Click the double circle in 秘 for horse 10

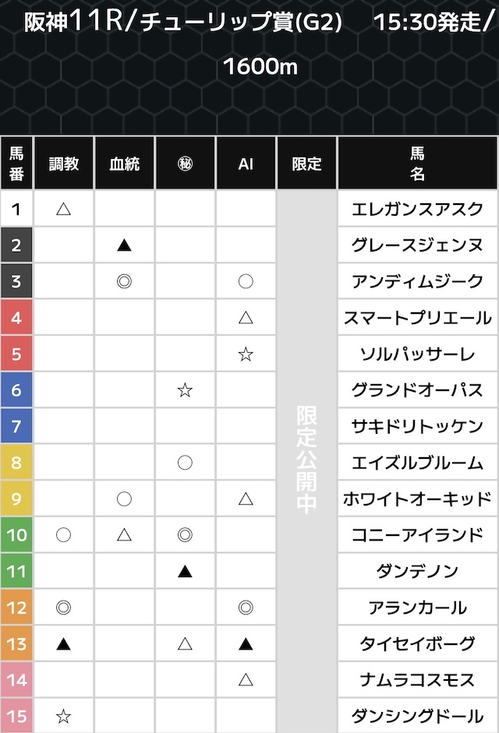tap(185, 535)
